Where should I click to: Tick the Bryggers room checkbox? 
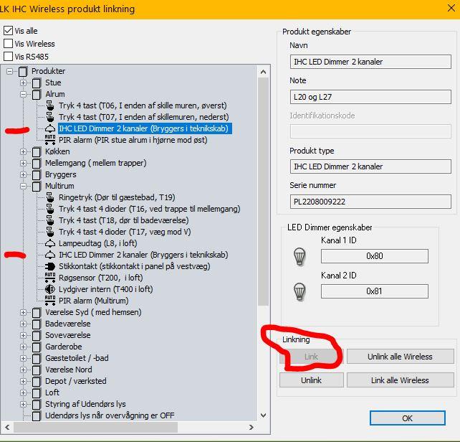(x=37, y=174)
